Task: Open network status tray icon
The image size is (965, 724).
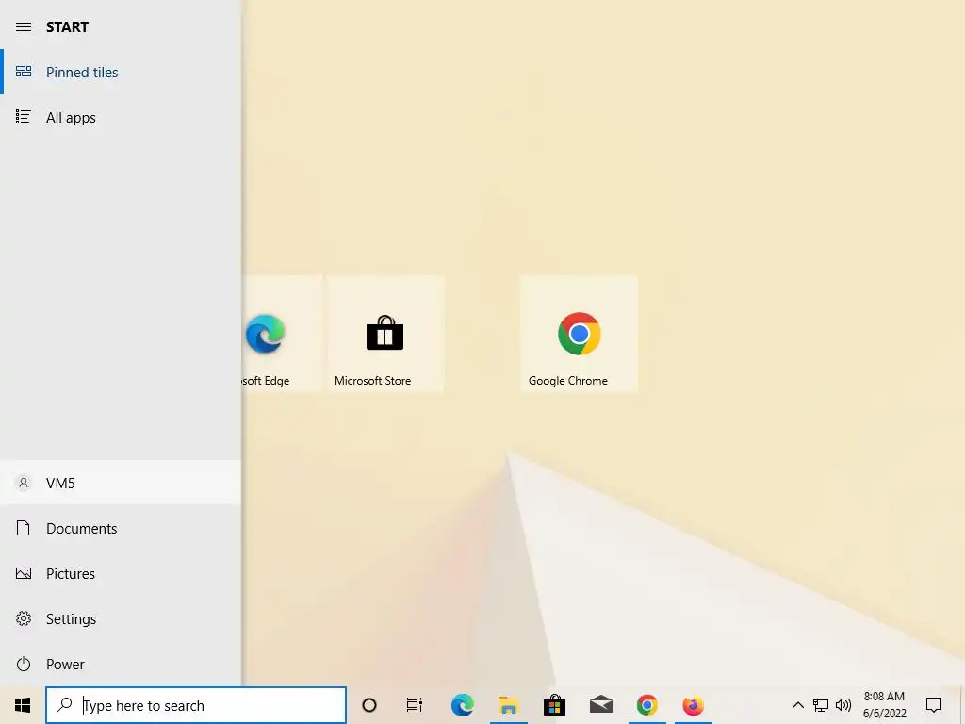Action: (x=821, y=705)
